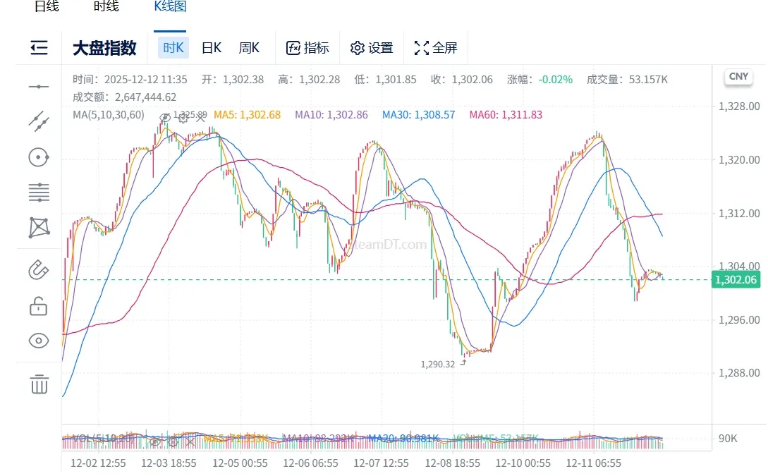Collapse the drawing toolbar with top-left icon
This screenshot has width=768, height=476.
click(39, 47)
